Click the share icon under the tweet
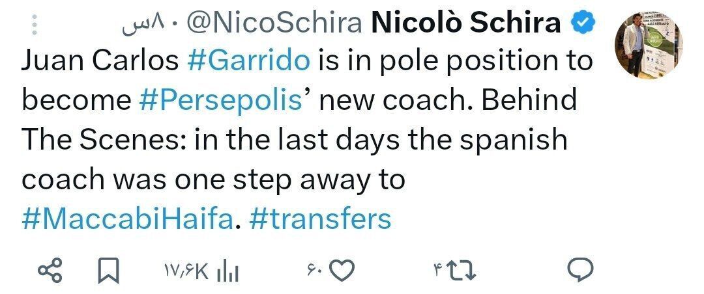This screenshot has width=704, height=294. click(x=52, y=271)
